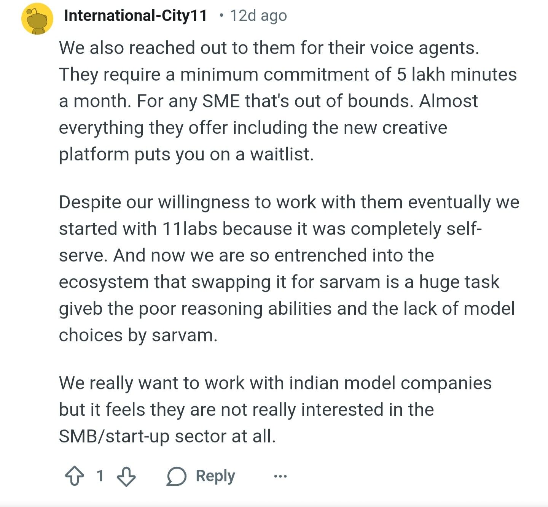Click the vote count number 1

point(100,476)
